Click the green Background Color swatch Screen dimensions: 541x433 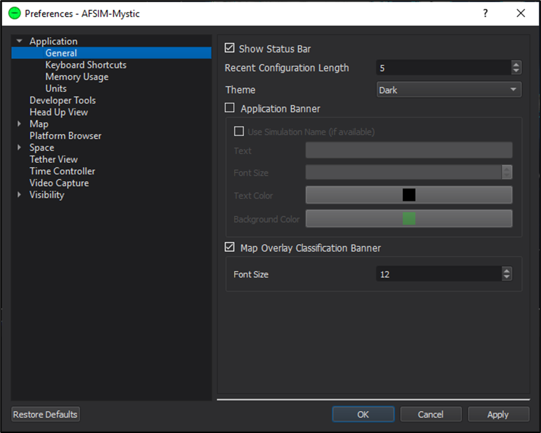409,218
